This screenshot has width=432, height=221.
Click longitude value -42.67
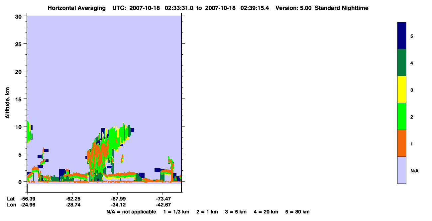pos(163,205)
